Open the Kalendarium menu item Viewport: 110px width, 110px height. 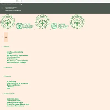coord(8,67)
